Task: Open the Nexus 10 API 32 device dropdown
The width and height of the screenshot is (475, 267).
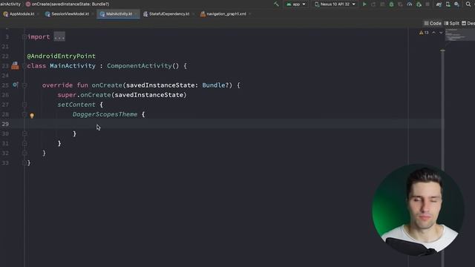Action: tap(335, 4)
